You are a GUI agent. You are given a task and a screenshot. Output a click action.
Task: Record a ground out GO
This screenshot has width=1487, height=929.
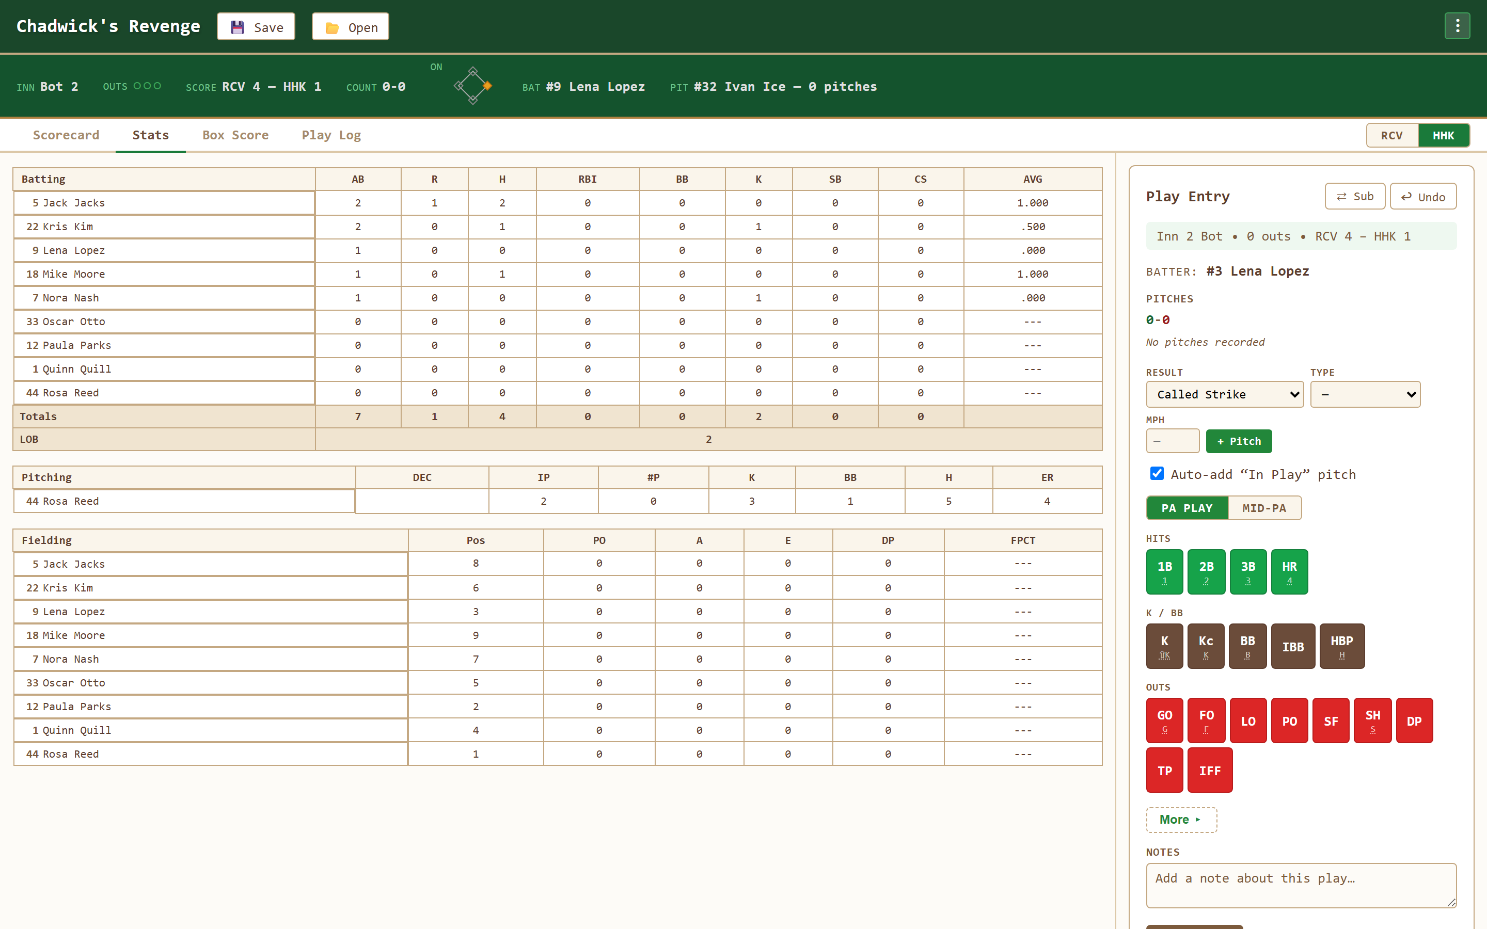(x=1164, y=720)
